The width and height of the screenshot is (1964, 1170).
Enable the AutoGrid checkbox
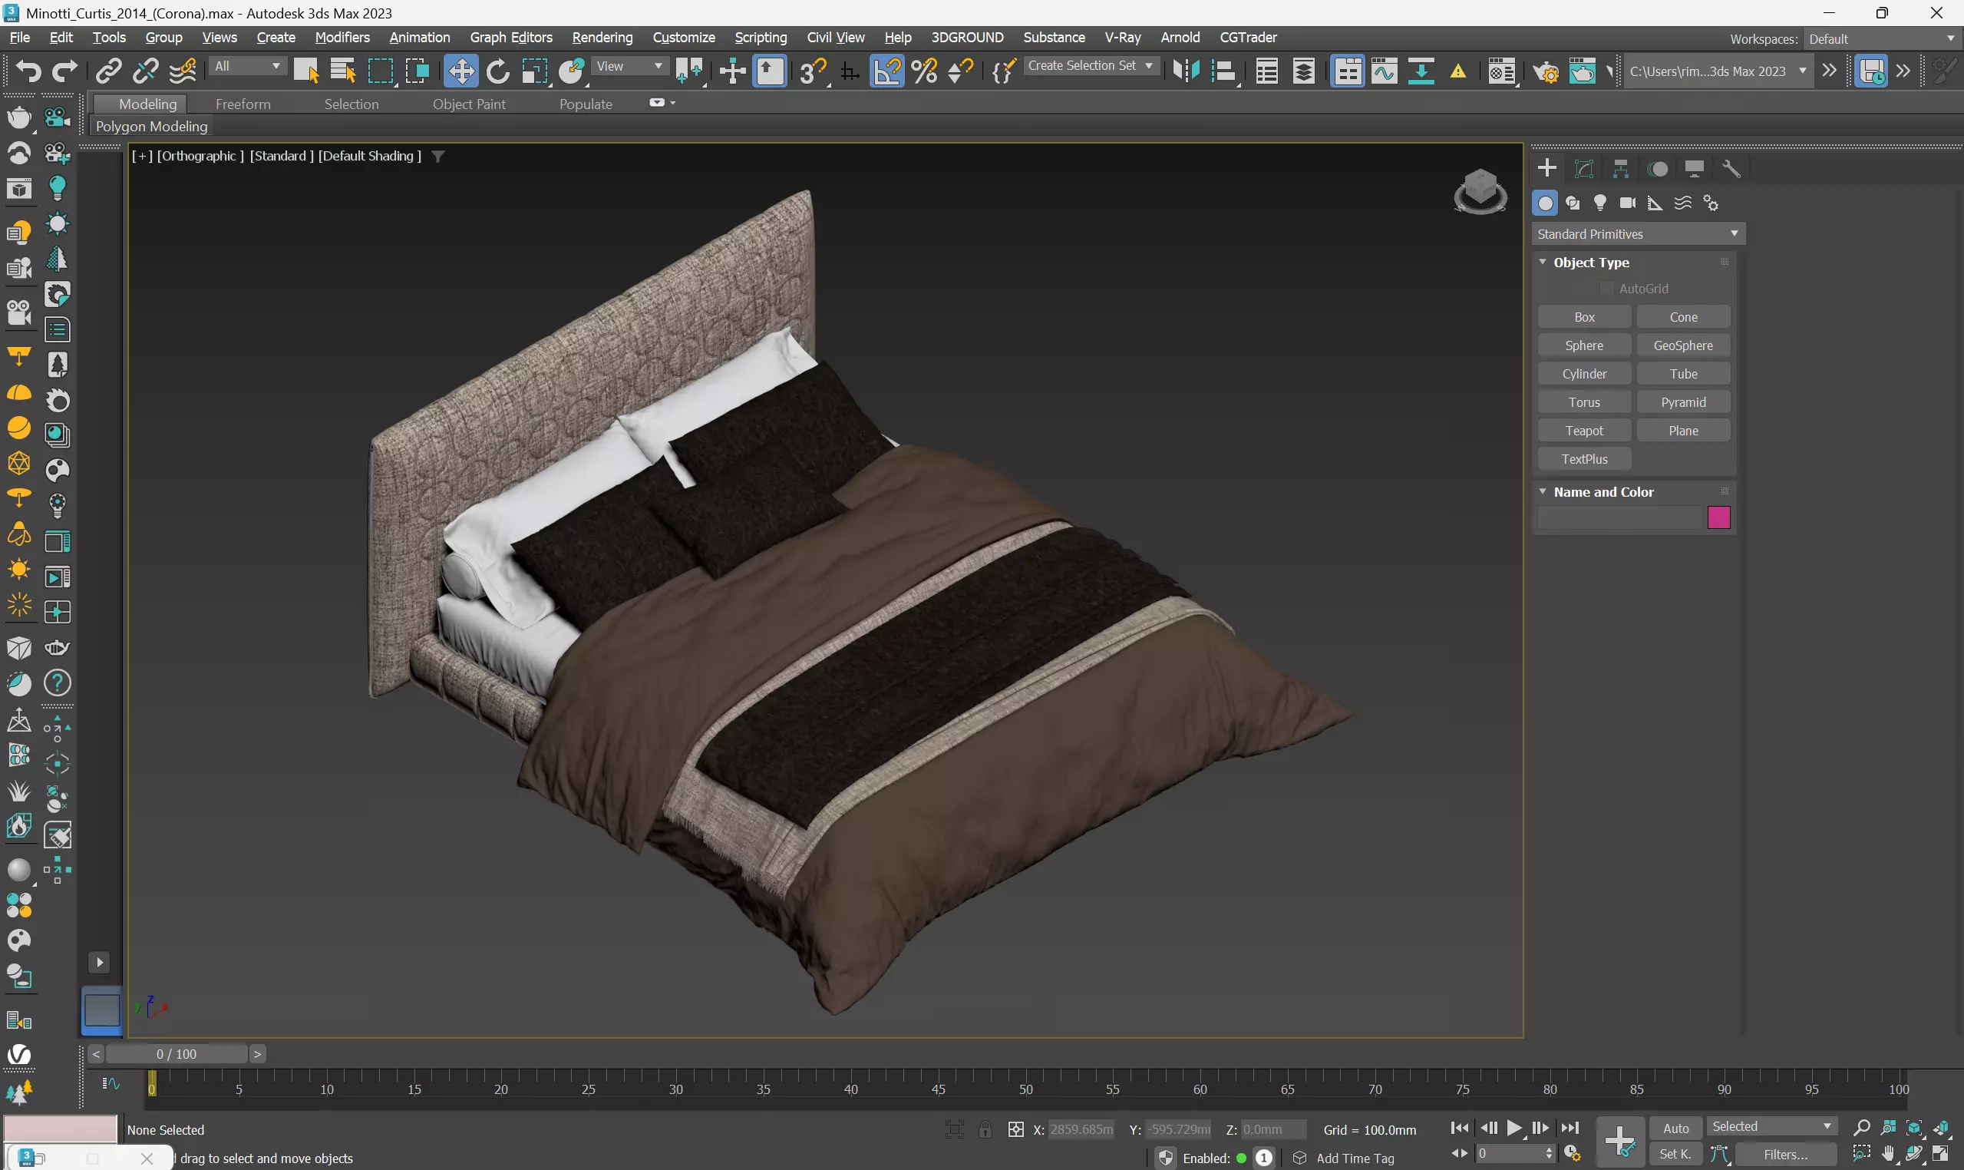(x=1607, y=289)
